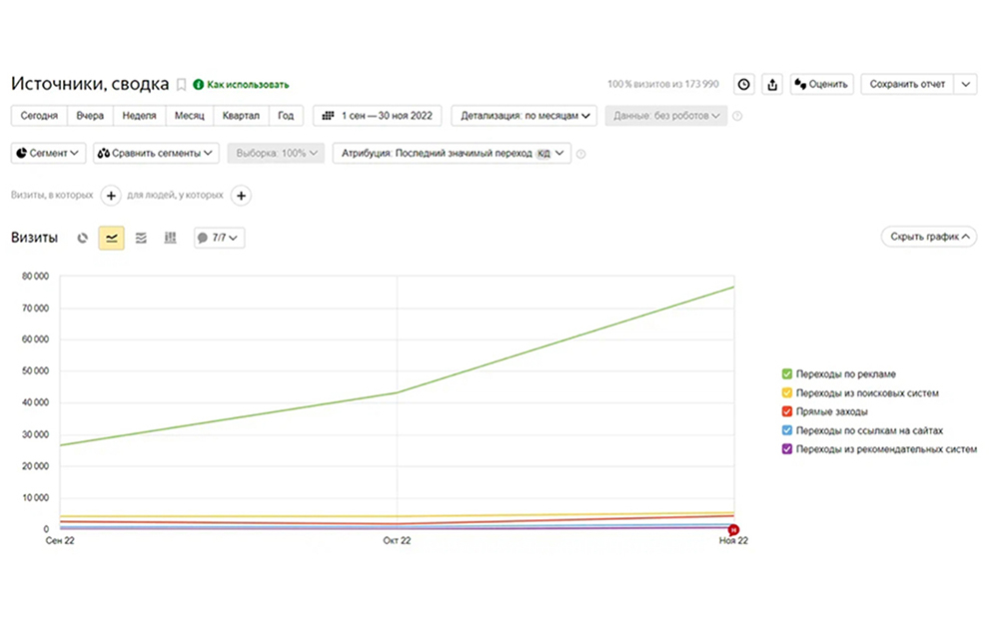
Task: Open the 'Детализация: по месяцам' dropdown
Action: 524,116
